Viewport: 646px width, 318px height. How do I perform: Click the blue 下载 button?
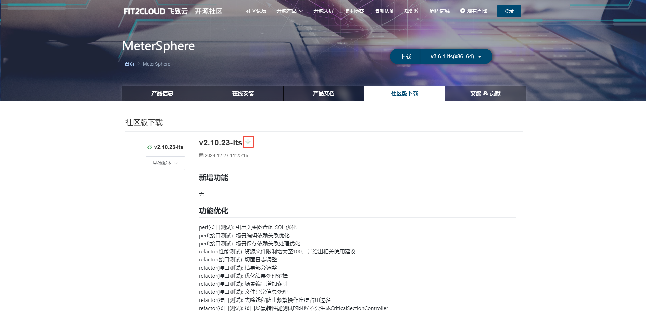(x=405, y=56)
